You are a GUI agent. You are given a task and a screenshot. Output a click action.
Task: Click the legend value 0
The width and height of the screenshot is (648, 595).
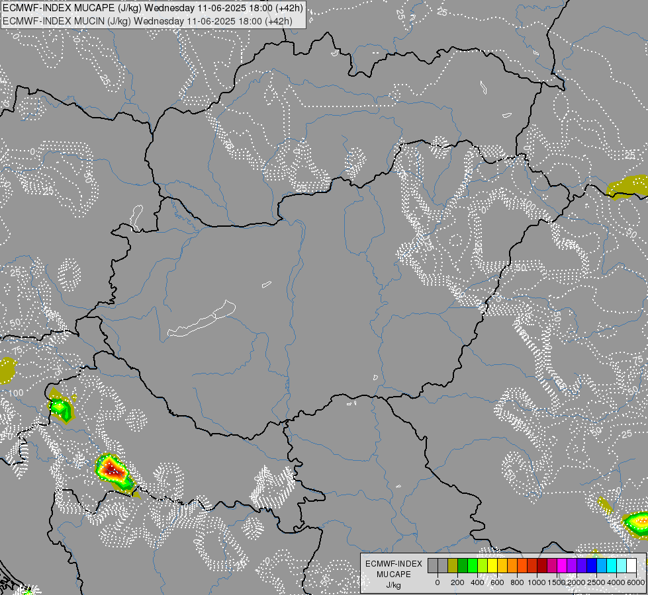pyautogui.click(x=438, y=582)
